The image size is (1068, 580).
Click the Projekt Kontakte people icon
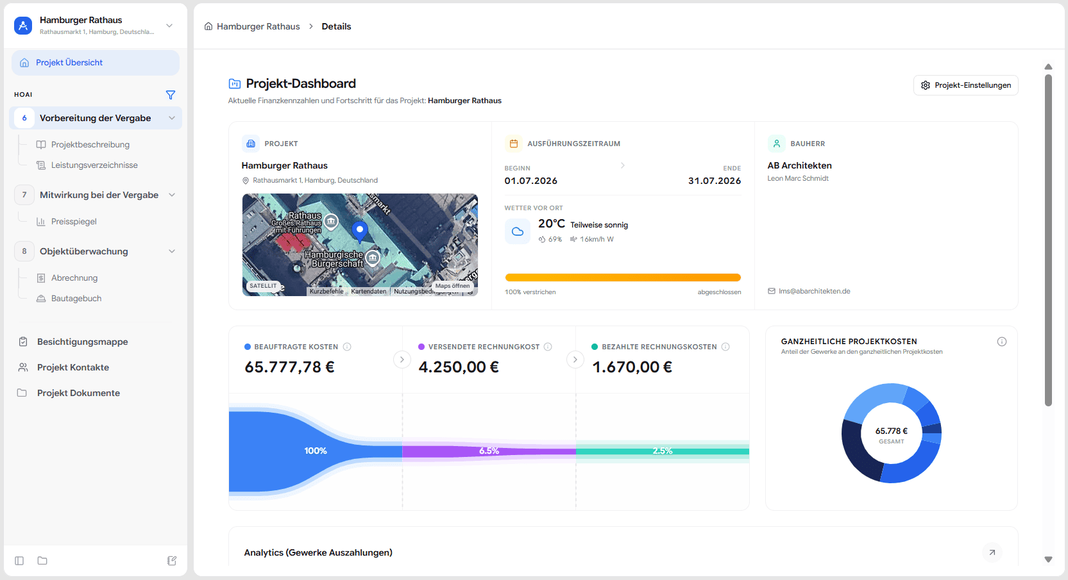pyautogui.click(x=23, y=368)
